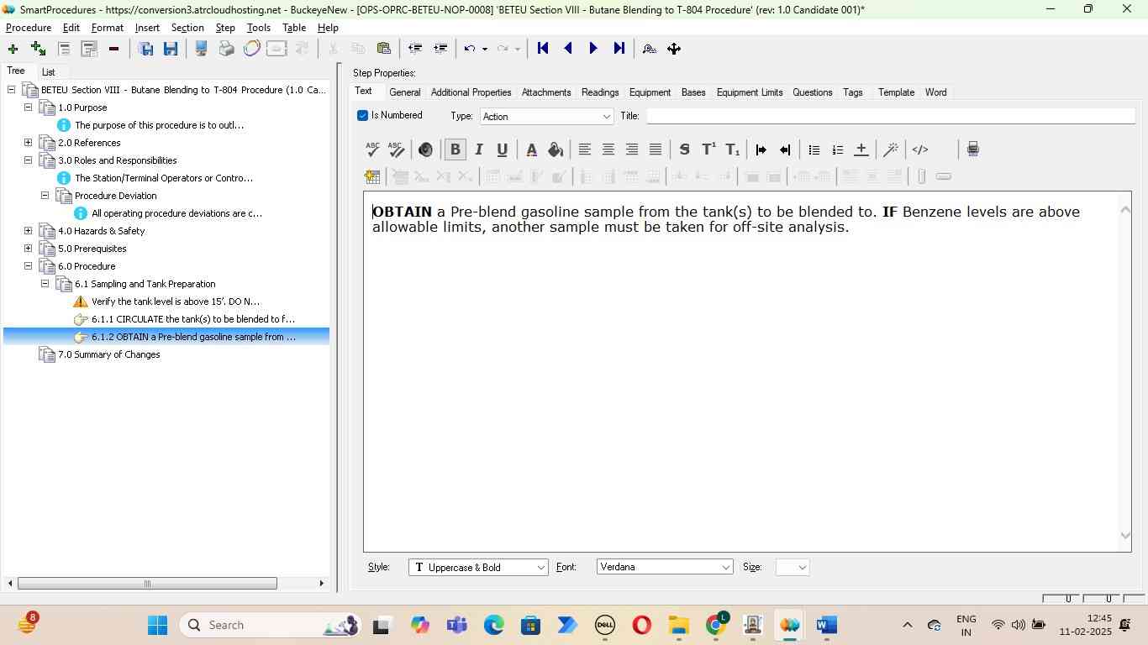Open the Questions tab

coord(813,92)
